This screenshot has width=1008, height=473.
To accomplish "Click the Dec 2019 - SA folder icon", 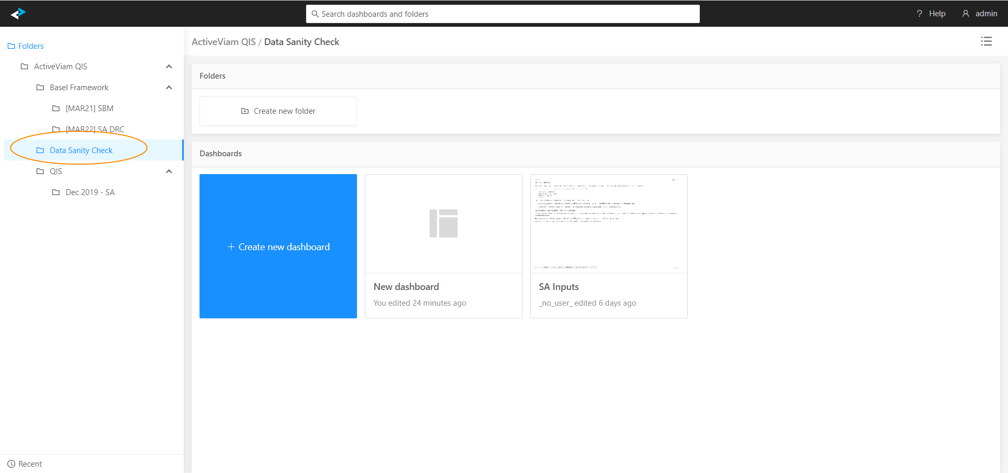I will pyautogui.click(x=56, y=192).
